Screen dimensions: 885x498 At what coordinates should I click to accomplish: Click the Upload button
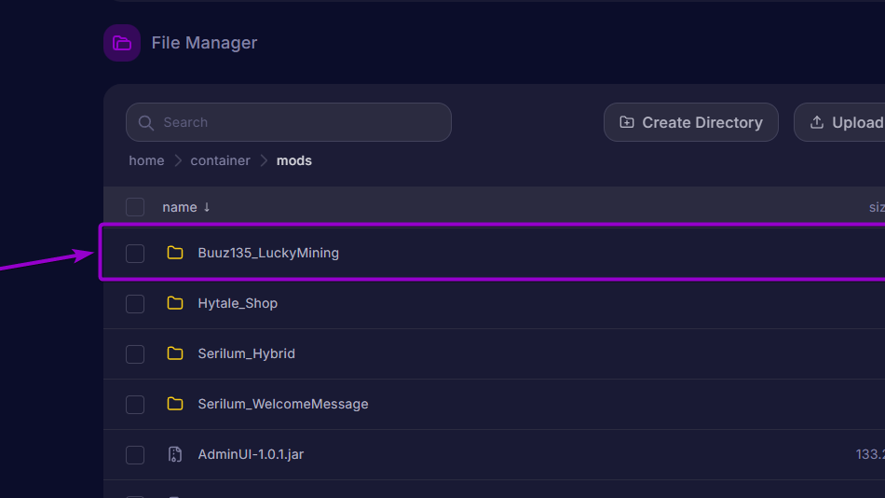(x=840, y=122)
